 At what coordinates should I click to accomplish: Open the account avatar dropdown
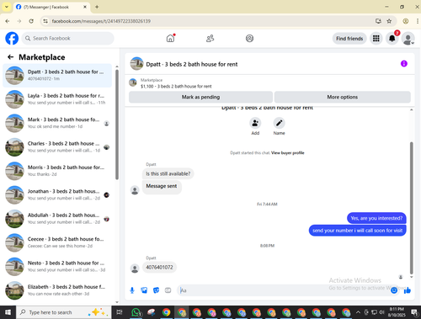(408, 39)
